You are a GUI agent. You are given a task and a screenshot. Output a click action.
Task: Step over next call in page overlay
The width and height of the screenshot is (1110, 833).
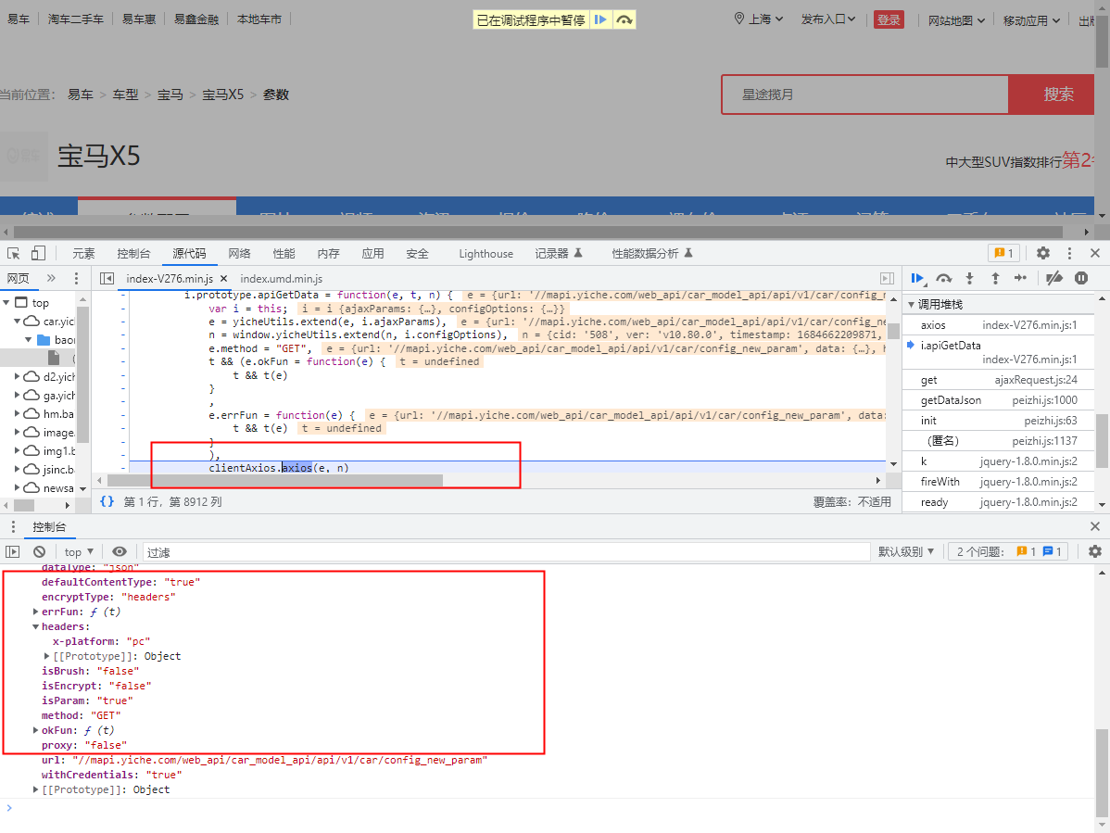click(x=624, y=19)
